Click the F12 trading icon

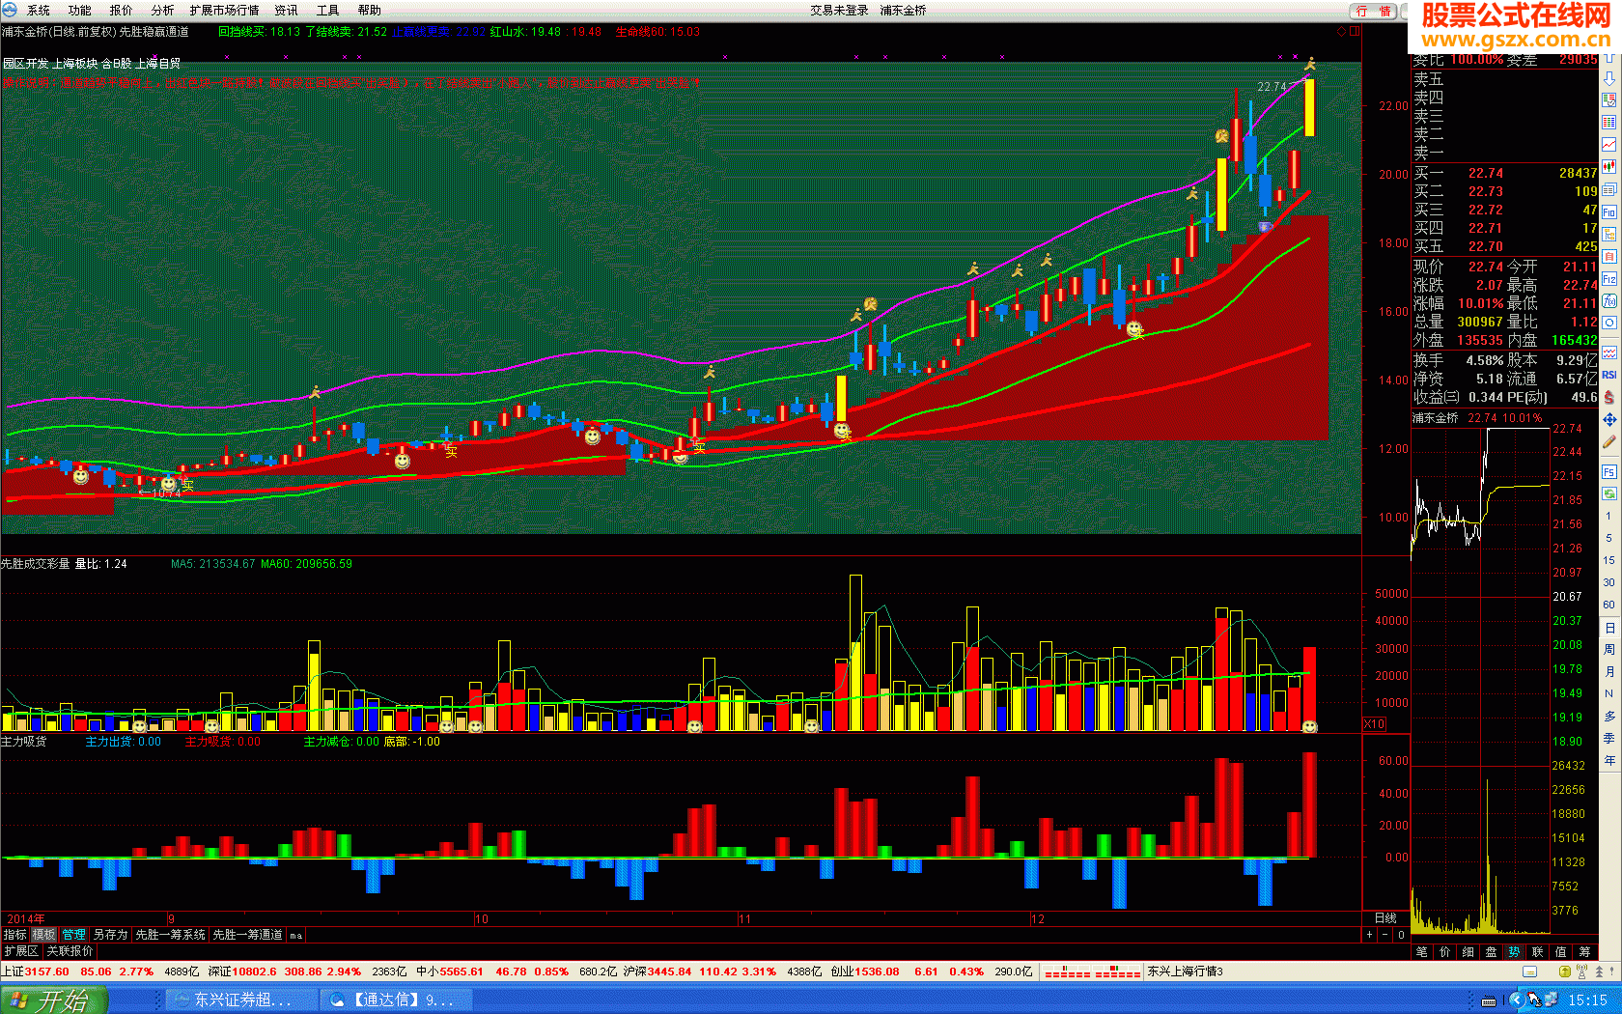click(1609, 279)
